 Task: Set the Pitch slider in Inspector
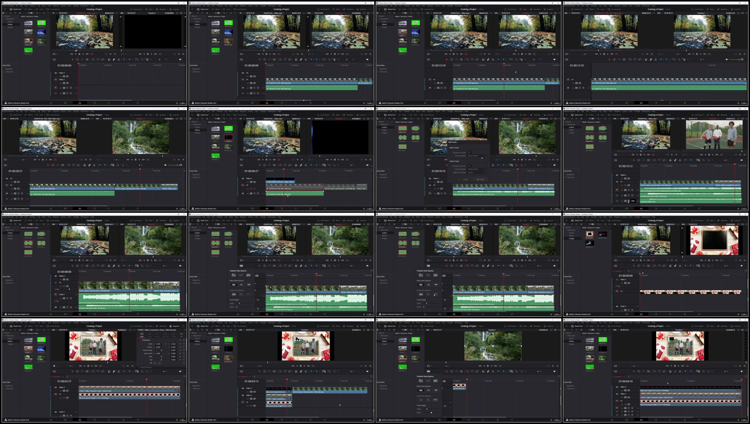pos(161,356)
